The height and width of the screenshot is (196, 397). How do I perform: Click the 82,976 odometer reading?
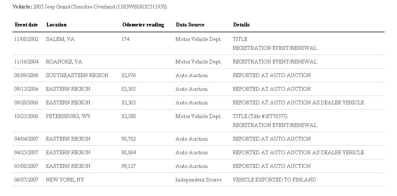[129, 75]
